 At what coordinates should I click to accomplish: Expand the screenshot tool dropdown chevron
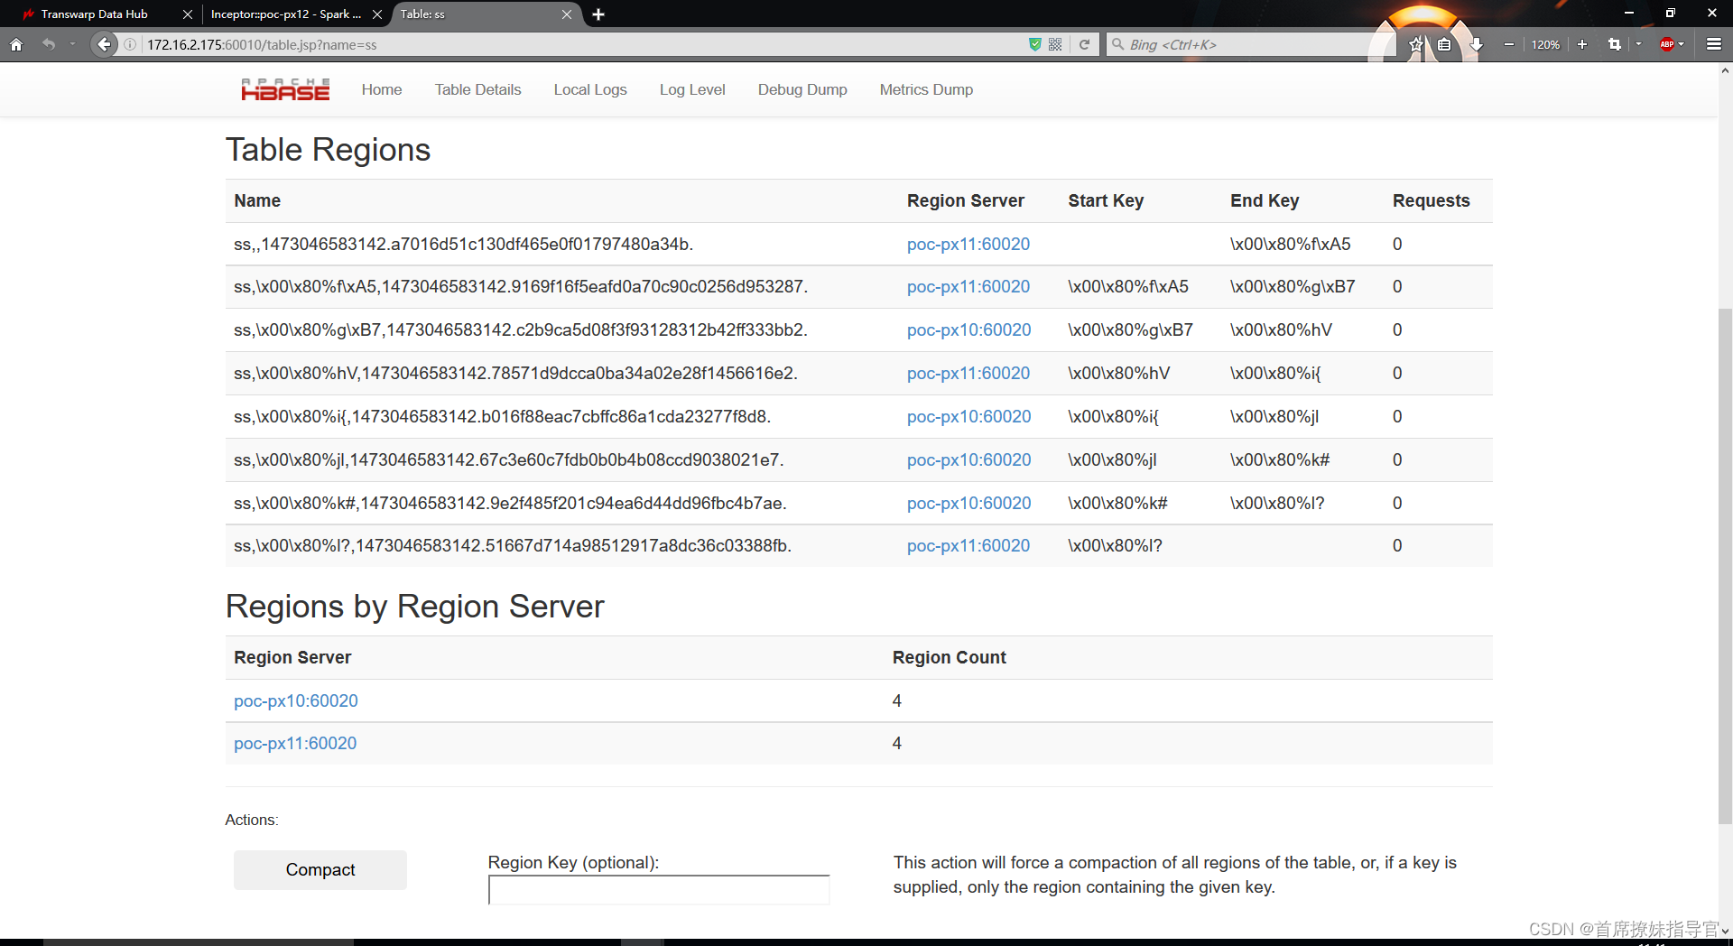pos(1638,44)
